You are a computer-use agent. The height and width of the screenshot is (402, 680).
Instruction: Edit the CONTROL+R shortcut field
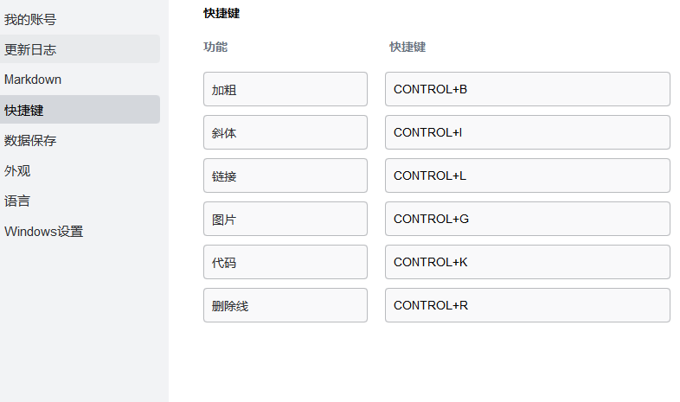click(527, 305)
